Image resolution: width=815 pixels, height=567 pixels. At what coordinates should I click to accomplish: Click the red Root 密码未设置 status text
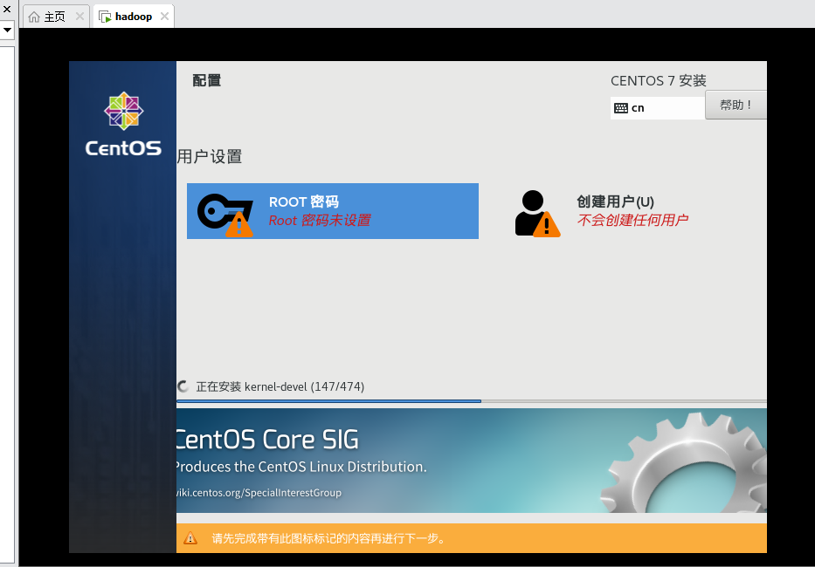[320, 220]
